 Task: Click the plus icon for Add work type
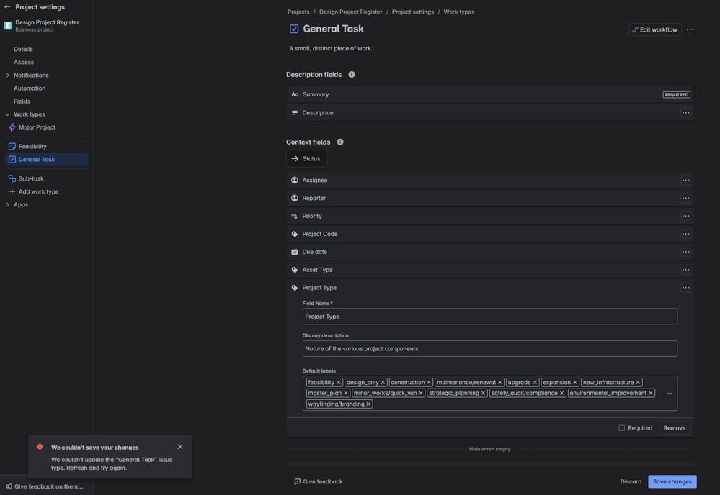(x=12, y=191)
